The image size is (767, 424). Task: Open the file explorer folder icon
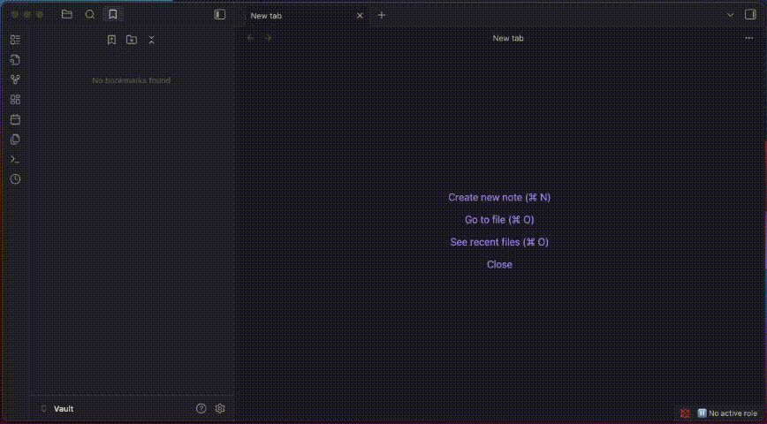click(x=67, y=15)
